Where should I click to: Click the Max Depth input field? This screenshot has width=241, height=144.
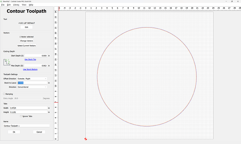(x=36, y=65)
